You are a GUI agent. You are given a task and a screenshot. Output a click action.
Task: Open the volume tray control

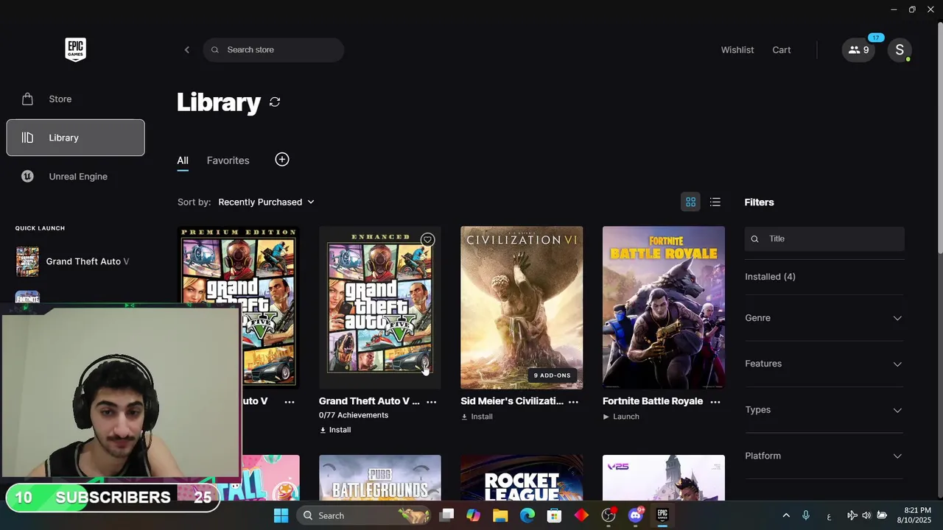(x=866, y=515)
